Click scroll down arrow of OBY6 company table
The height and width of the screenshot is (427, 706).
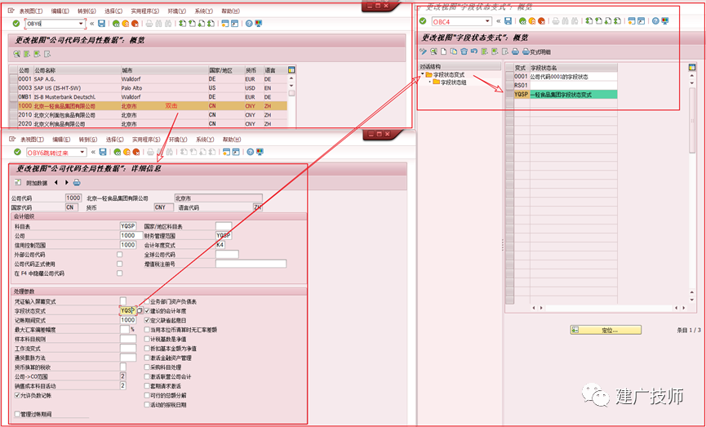pyautogui.click(x=291, y=86)
